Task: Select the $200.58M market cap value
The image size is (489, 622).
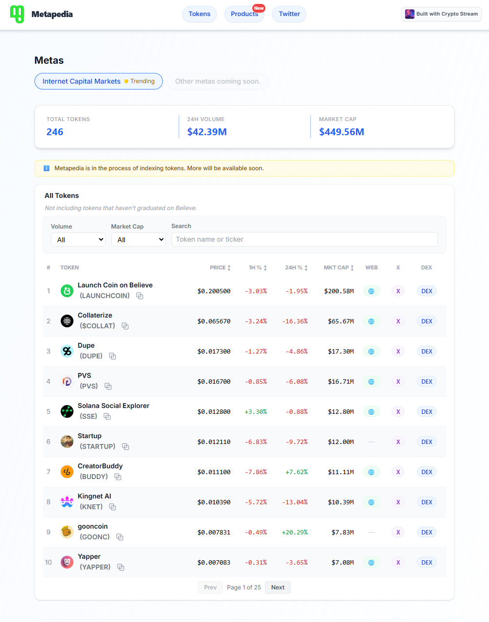Action: [x=339, y=291]
